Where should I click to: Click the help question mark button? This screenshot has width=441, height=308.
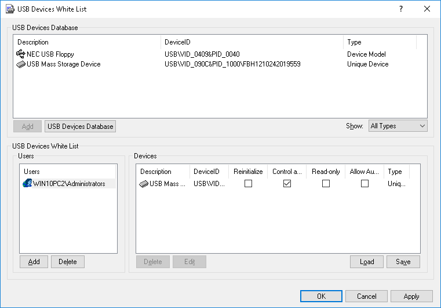point(401,9)
